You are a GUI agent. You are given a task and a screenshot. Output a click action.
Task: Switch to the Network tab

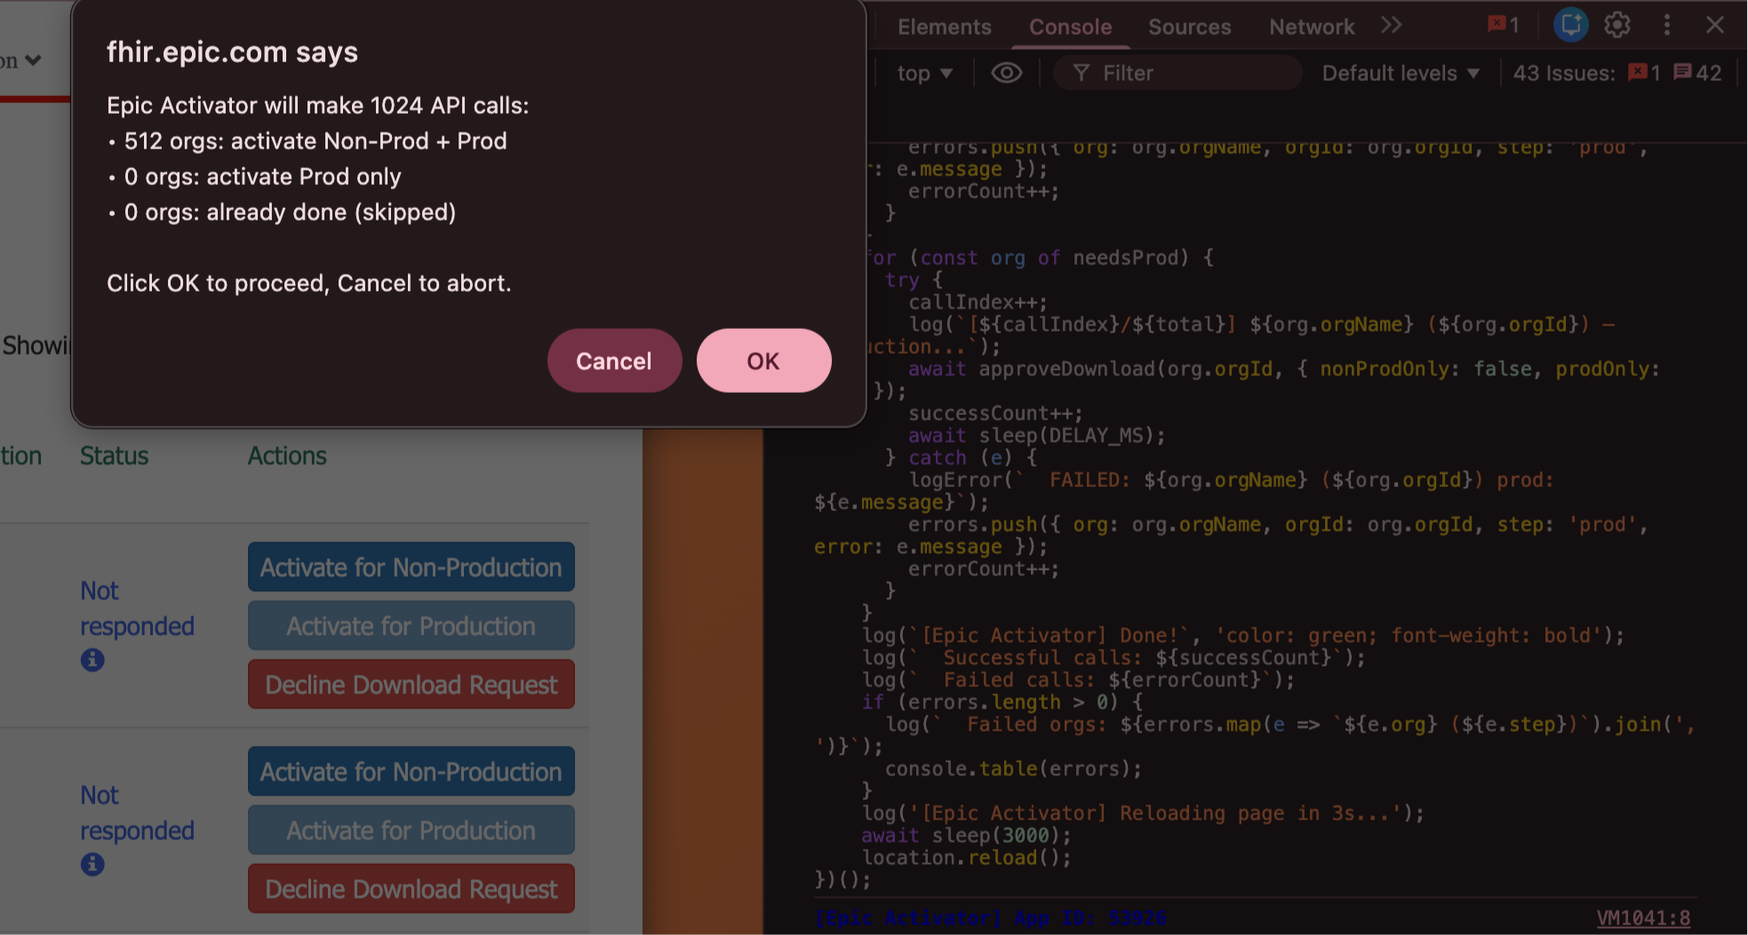pyautogui.click(x=1312, y=27)
